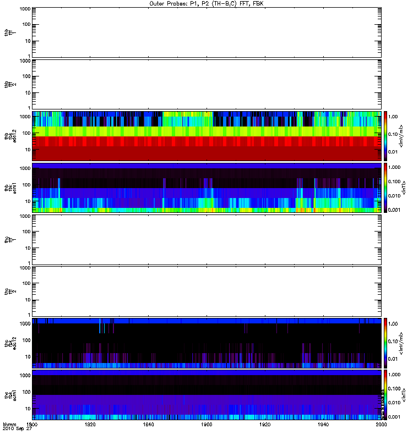This screenshot has height=440, width=413.
Task: Click the '1820' time axis label
Action: point(90,424)
